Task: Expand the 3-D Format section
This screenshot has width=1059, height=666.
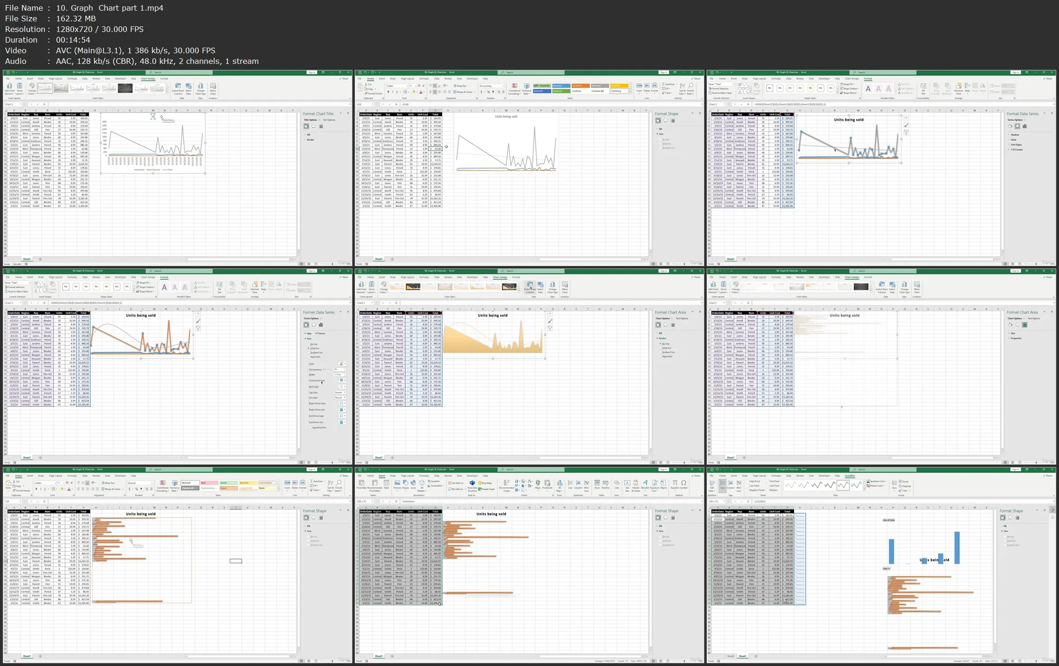Action: point(1015,149)
